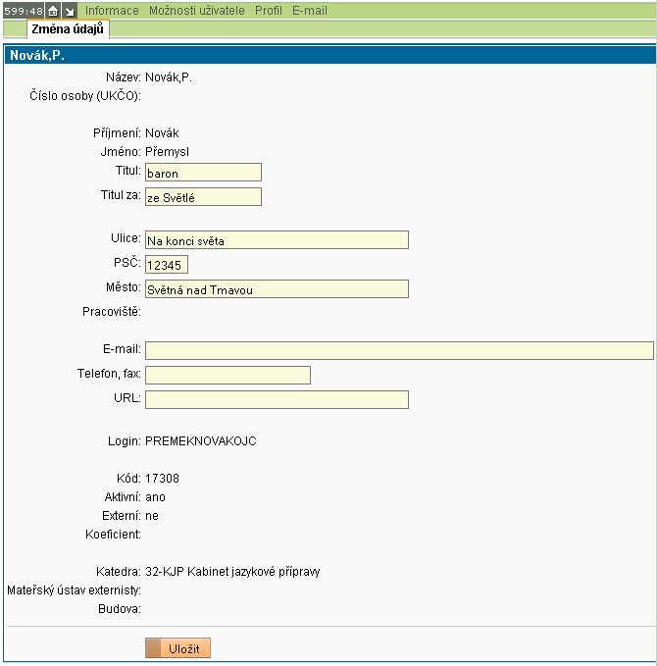The height and width of the screenshot is (666, 658).
Task: Click the Titul field containing baron
Action: (203, 173)
